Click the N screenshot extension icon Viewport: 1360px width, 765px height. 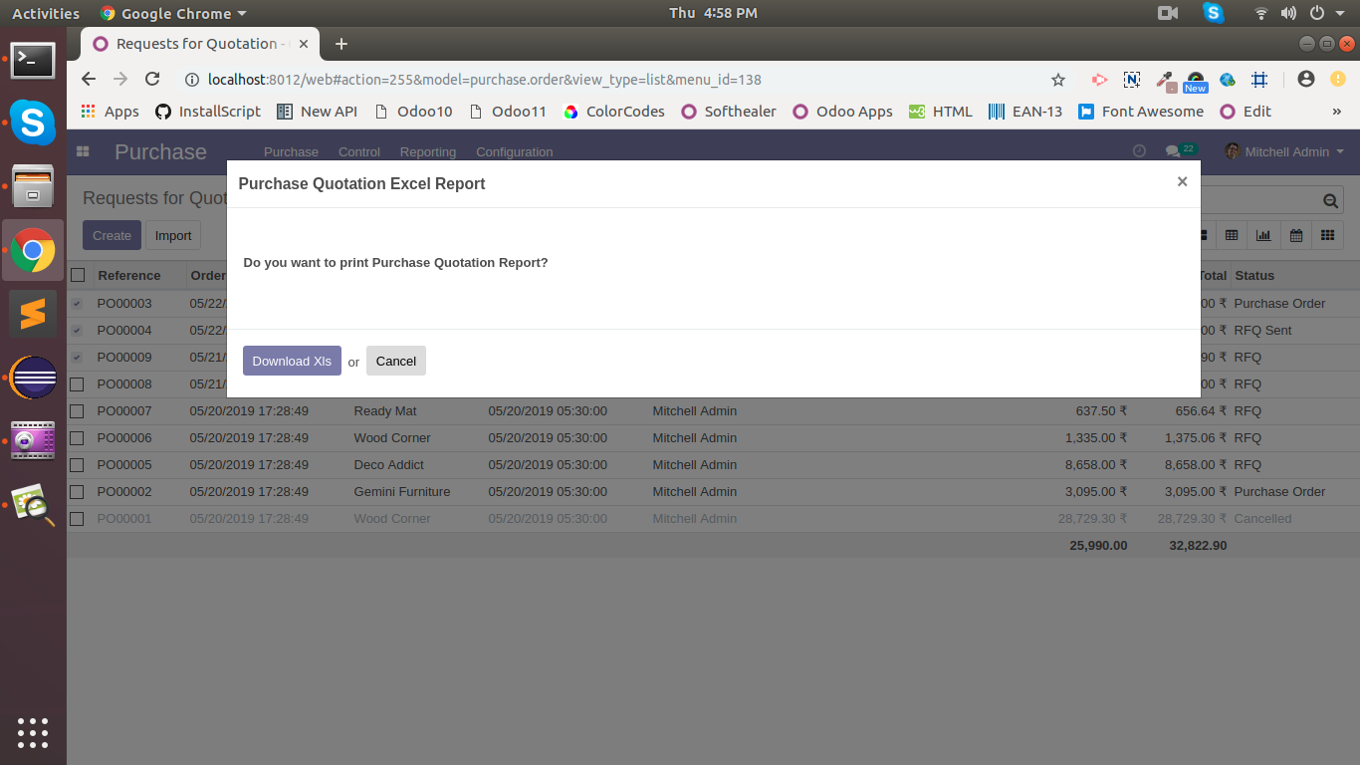click(1132, 80)
